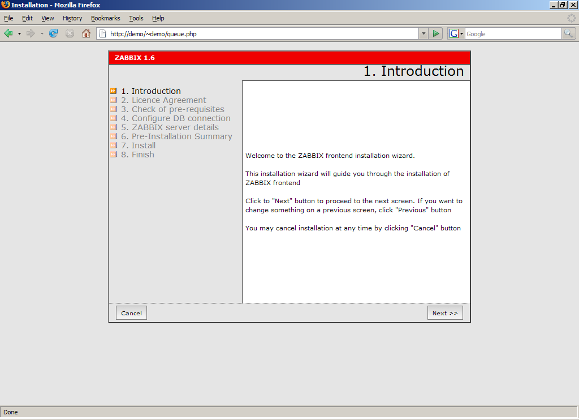Restore down the Firefox window
Viewport: 579px width, 420px height.
[563, 5]
